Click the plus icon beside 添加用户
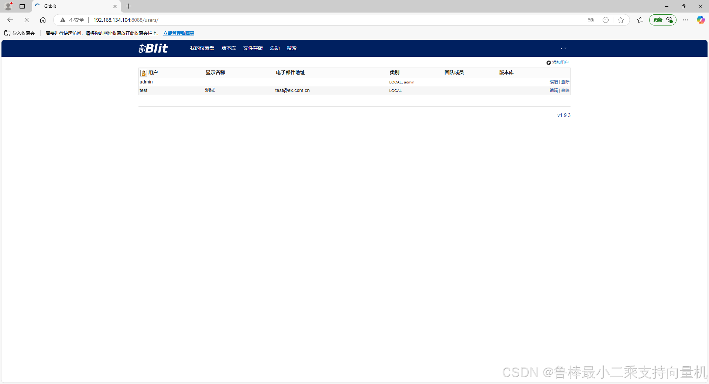 [x=549, y=62]
